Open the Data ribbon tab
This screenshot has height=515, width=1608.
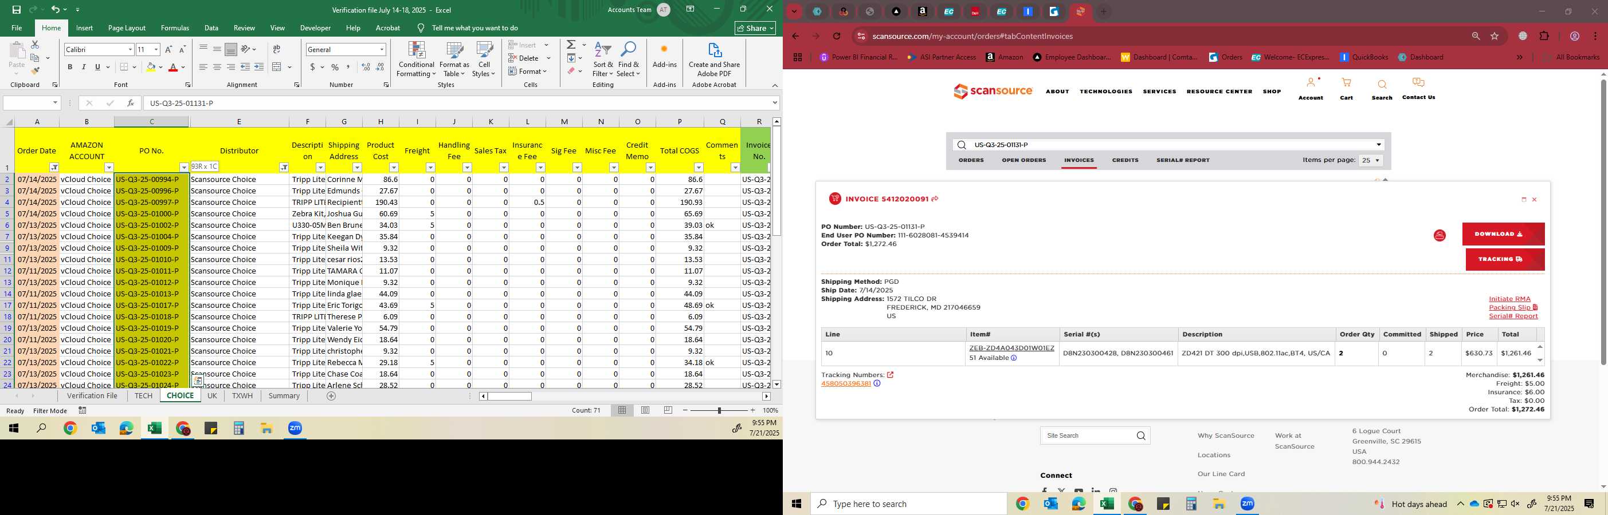tap(211, 28)
